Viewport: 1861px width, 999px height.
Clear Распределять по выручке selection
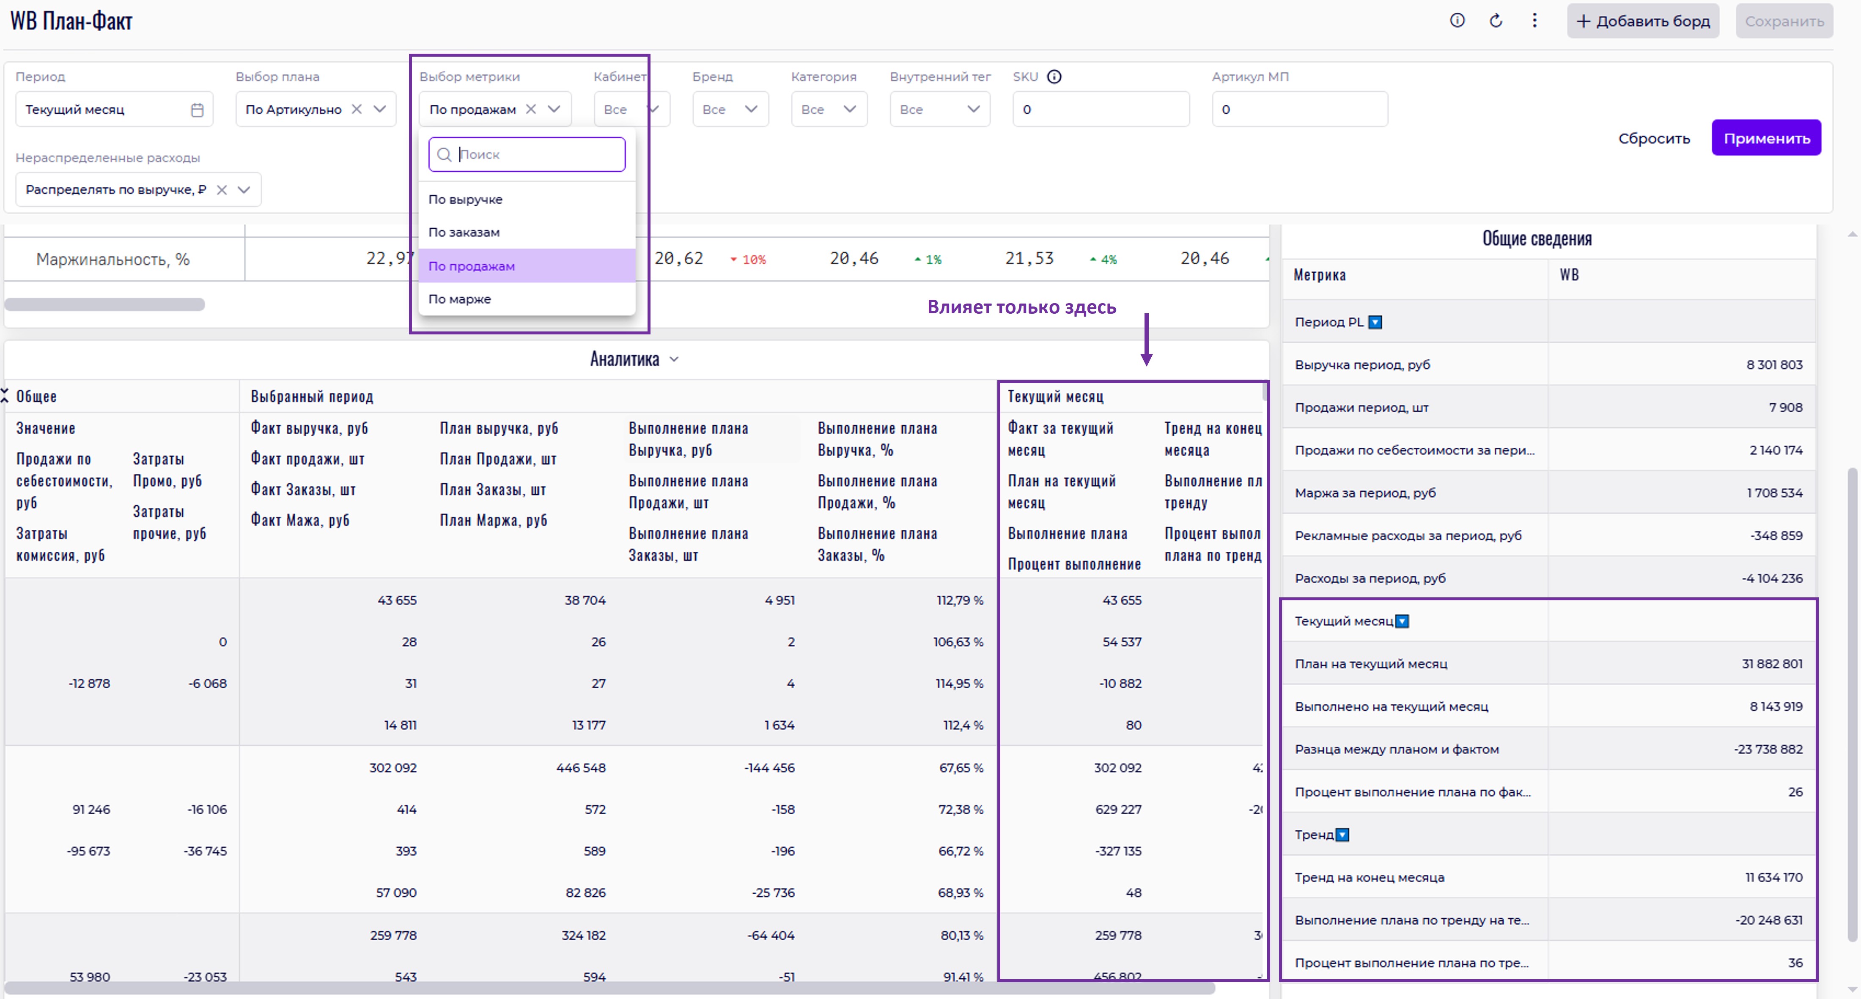tap(222, 190)
